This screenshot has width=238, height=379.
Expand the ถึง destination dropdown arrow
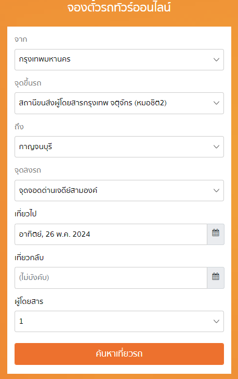(x=216, y=146)
